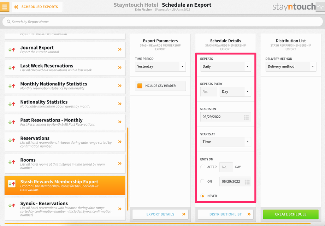
Task: Toggle Include CSV Header checkbox
Action: coord(140,86)
